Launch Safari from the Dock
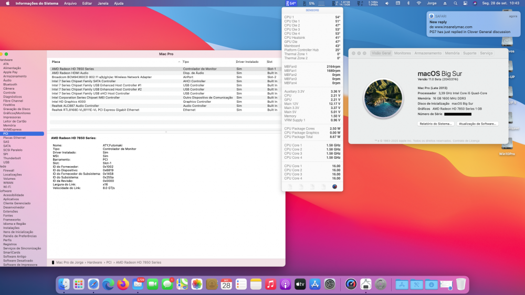This screenshot has width=525, height=295. 93,285
